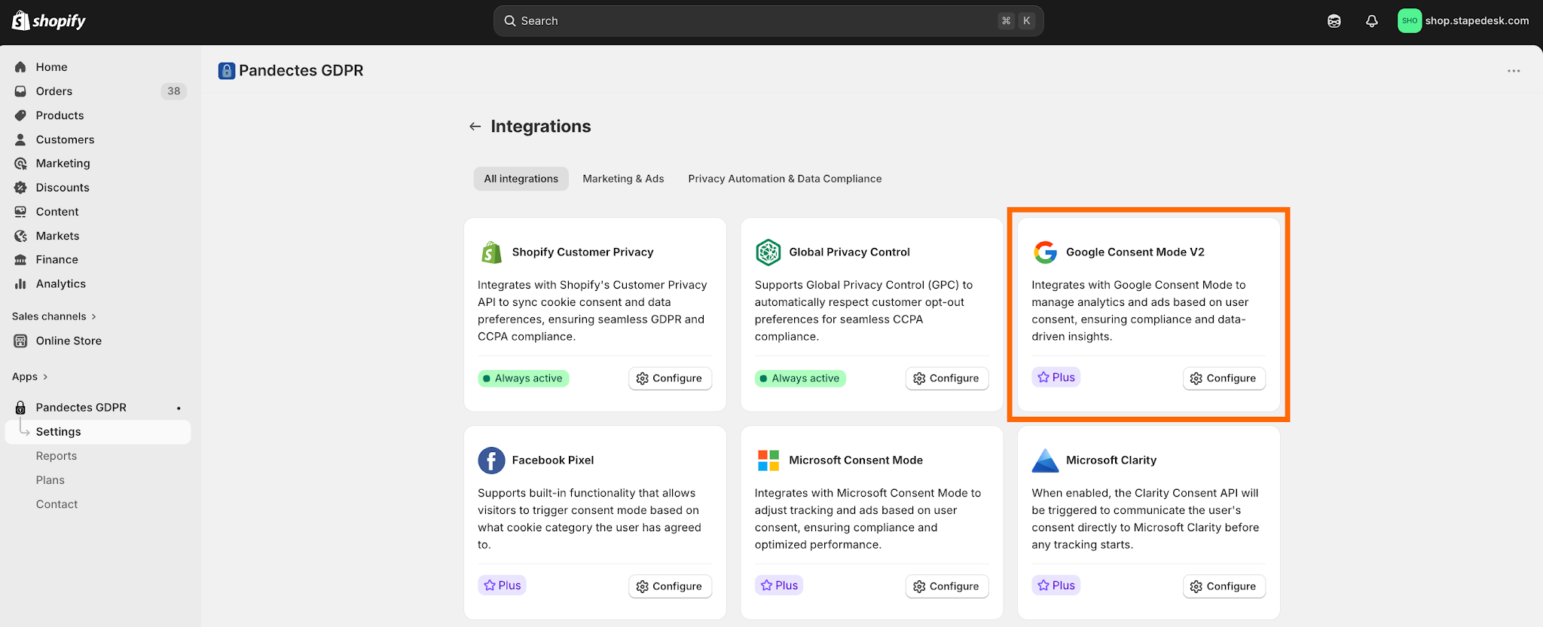Click the SHO store avatar
Viewport: 1543px width, 627px height.
[x=1410, y=21]
